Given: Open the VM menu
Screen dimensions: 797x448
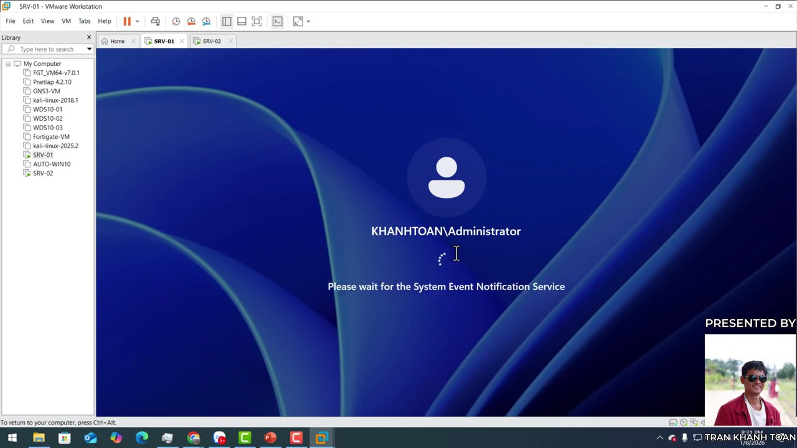Looking at the screenshot, I should [66, 21].
